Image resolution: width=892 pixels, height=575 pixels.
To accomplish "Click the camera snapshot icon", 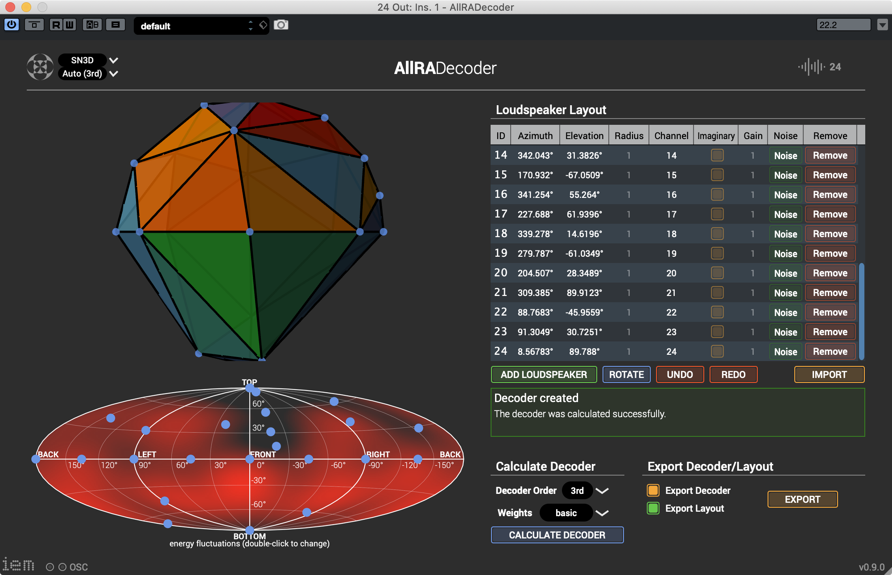I will 281,25.
